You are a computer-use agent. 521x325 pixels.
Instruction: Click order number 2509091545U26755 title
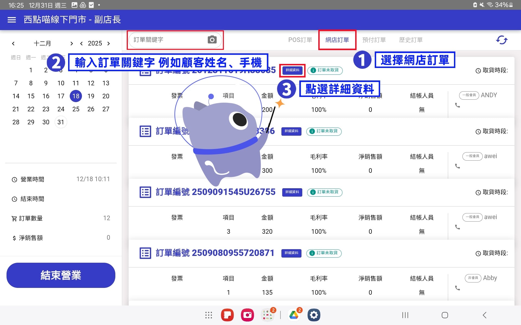tap(216, 192)
